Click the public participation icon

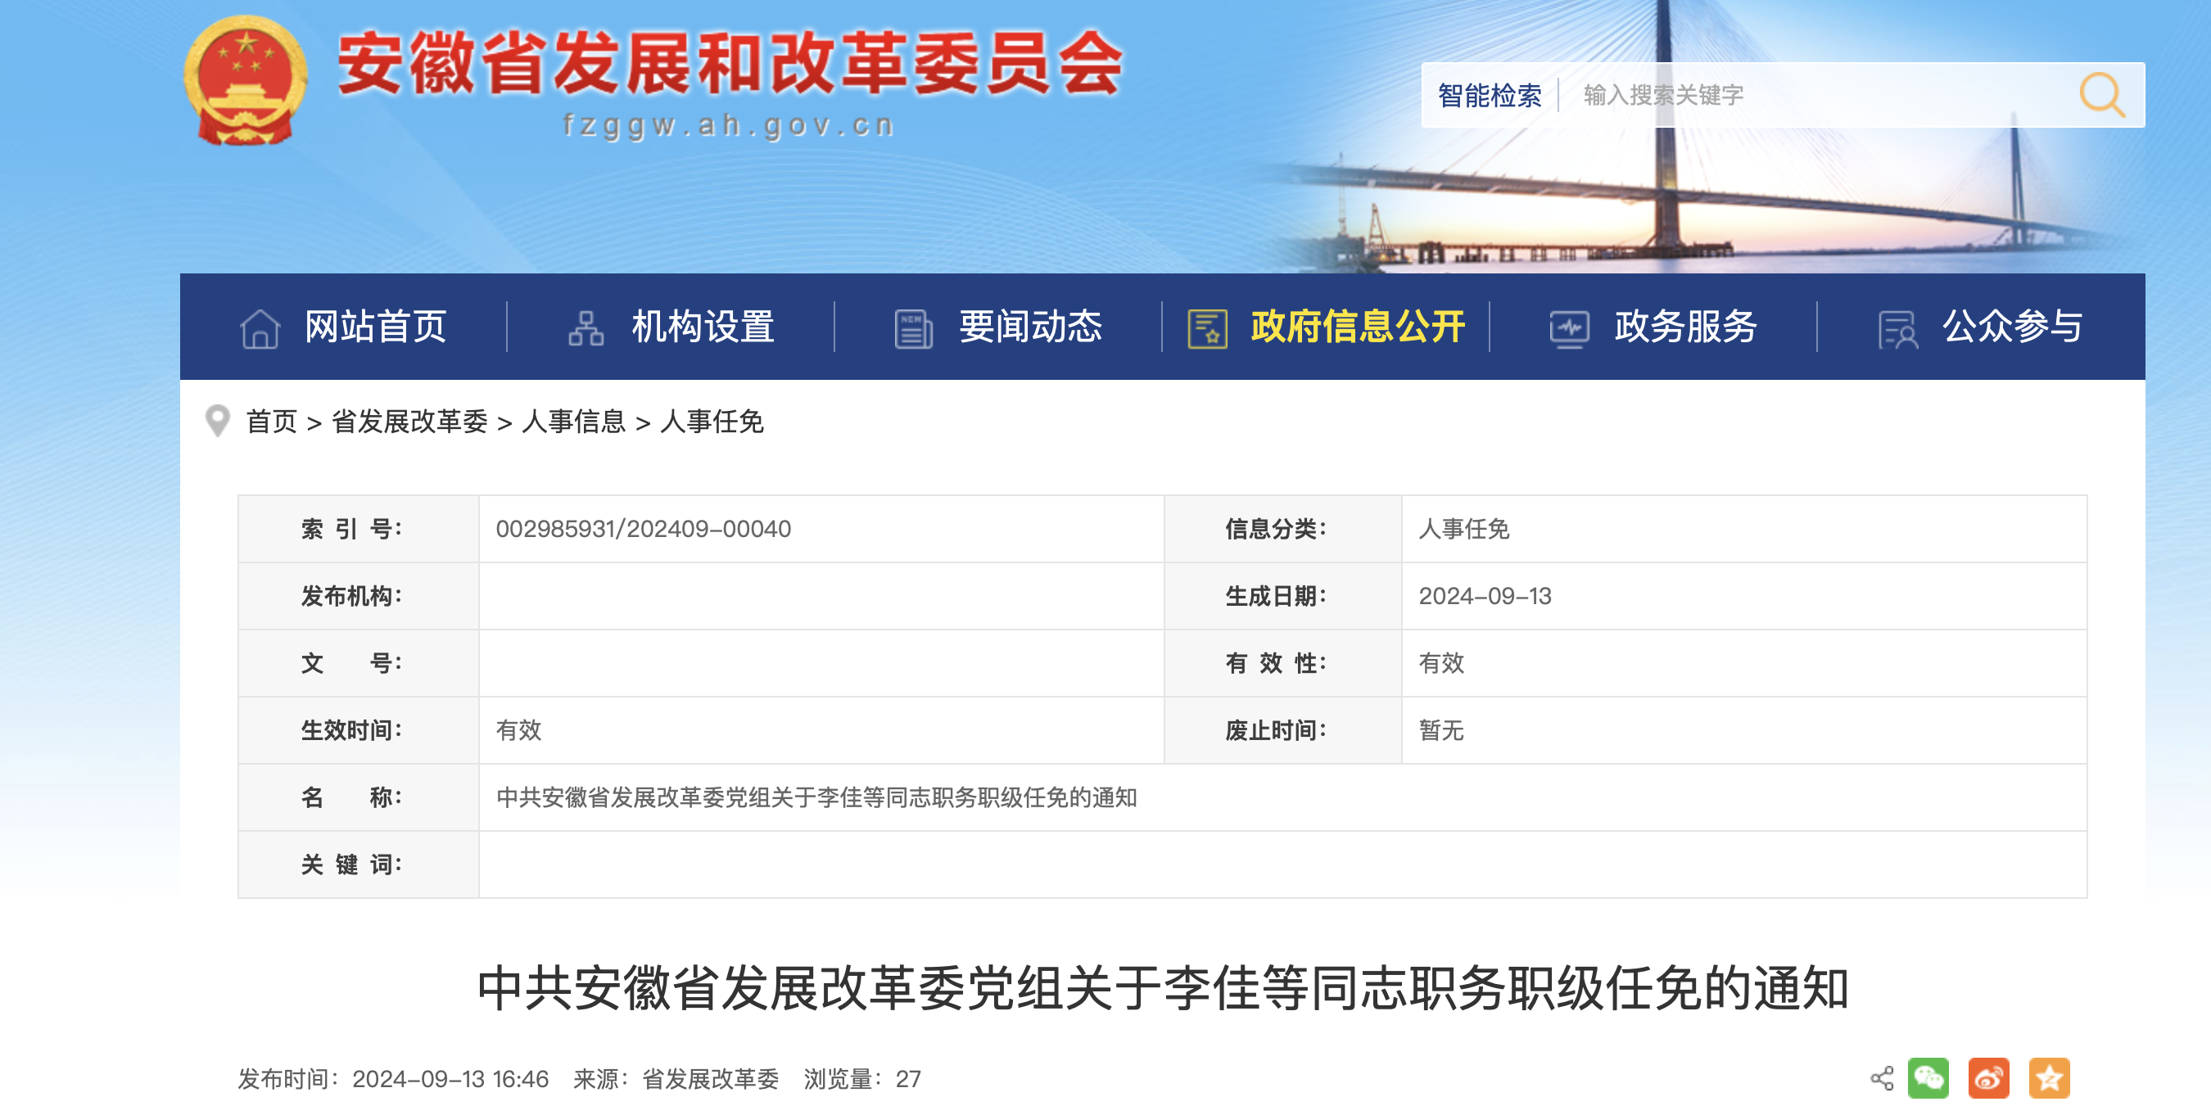click(x=1897, y=330)
